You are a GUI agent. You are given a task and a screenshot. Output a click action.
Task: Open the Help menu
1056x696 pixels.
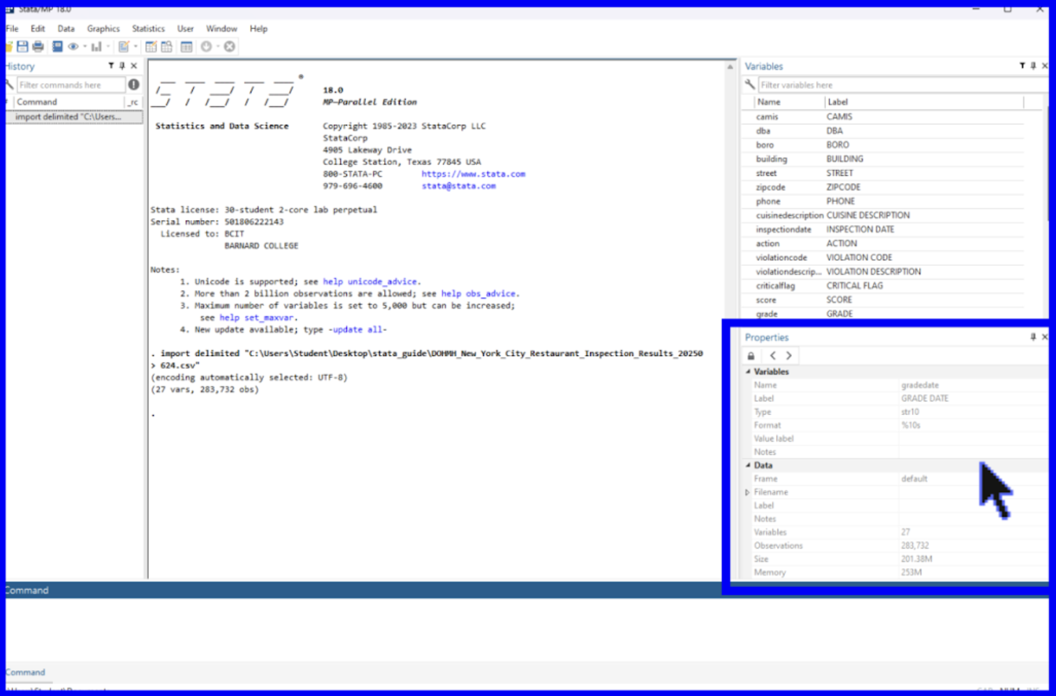258,29
